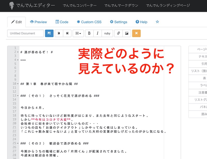Screen dimensions: 207x159
Task: Open the Custom CSS tab
Action: (x=89, y=22)
